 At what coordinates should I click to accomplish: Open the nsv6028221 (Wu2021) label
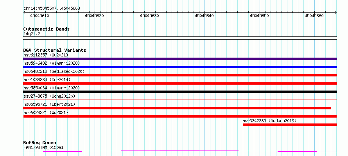coord(46,112)
